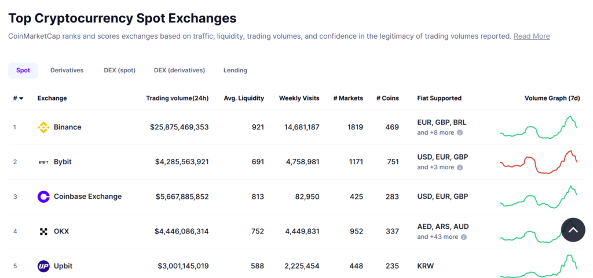Click OKX weekly visits 4,449,831
593x278 pixels.
(x=303, y=231)
